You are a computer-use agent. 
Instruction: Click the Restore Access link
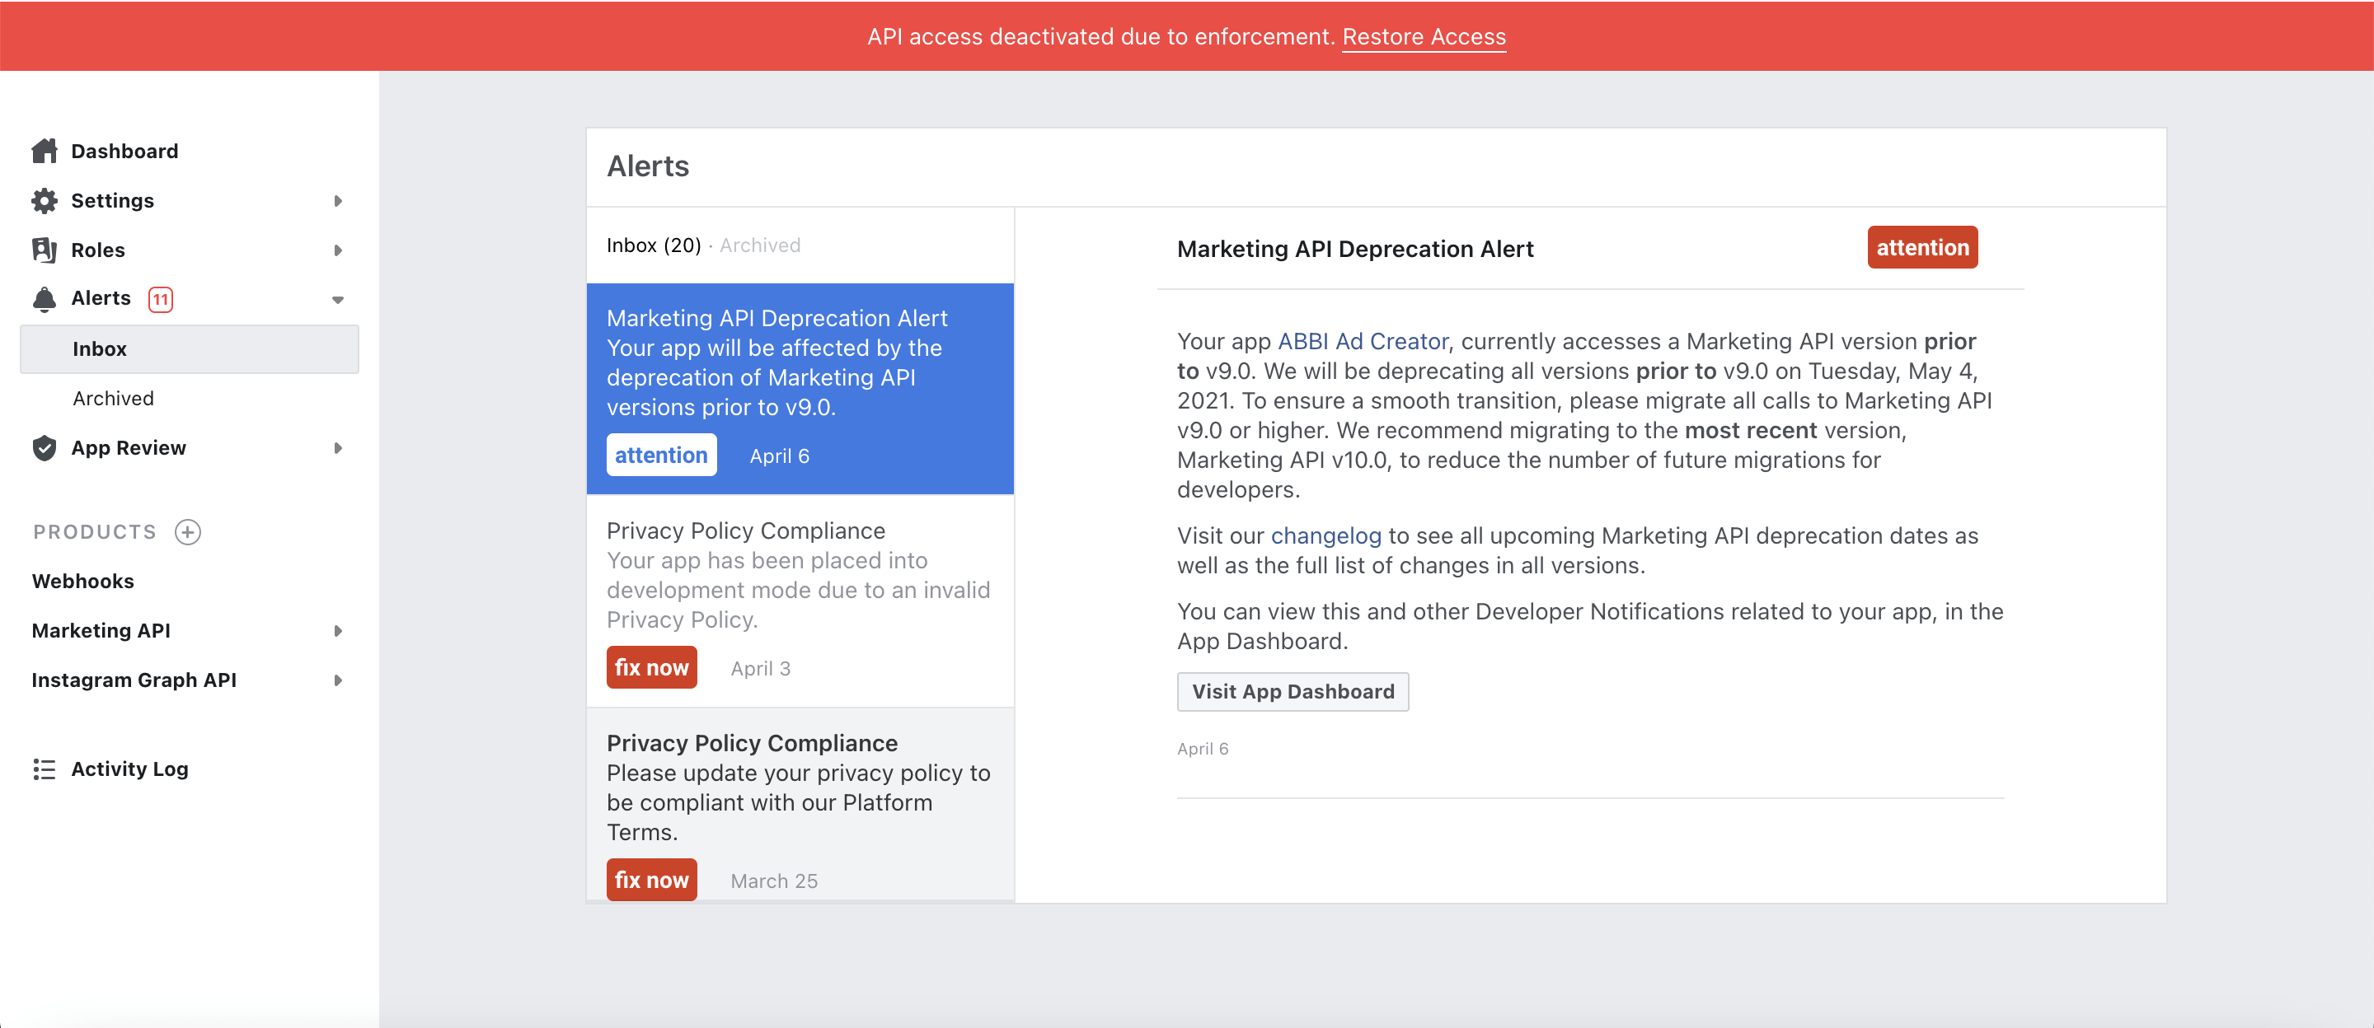[x=1424, y=37]
